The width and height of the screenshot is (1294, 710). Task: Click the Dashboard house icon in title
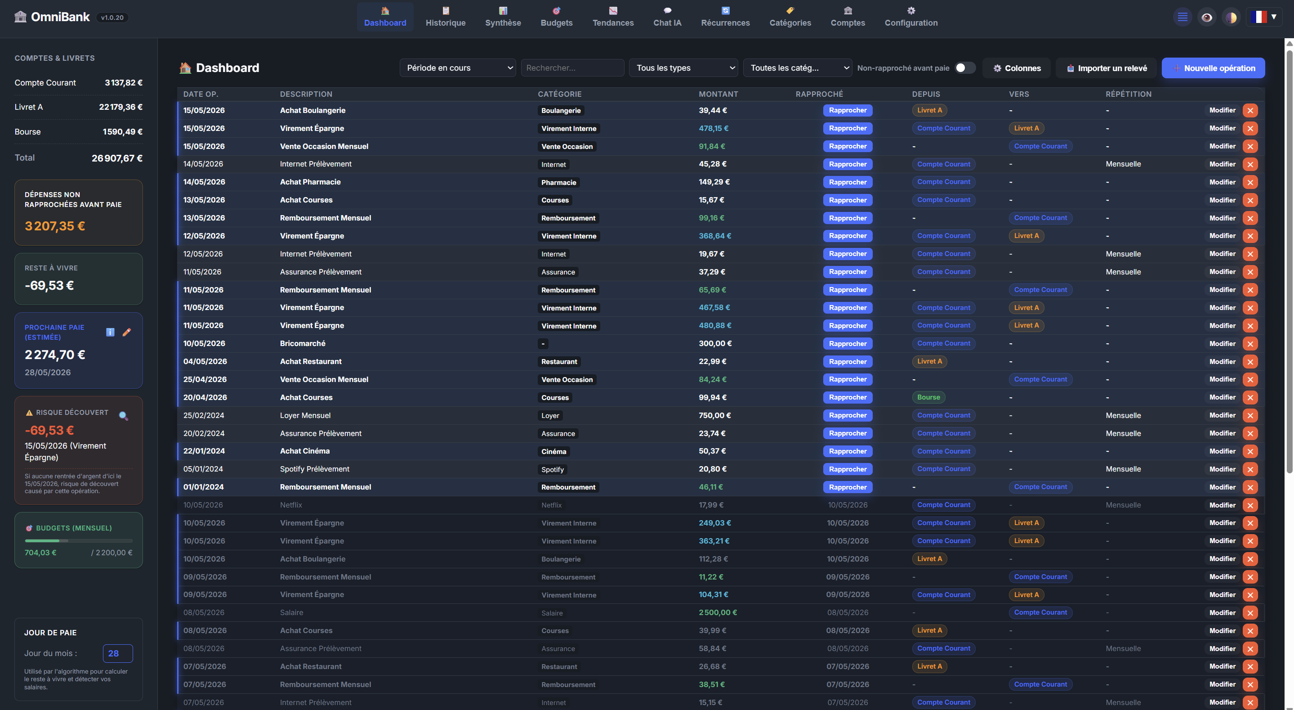(x=185, y=68)
